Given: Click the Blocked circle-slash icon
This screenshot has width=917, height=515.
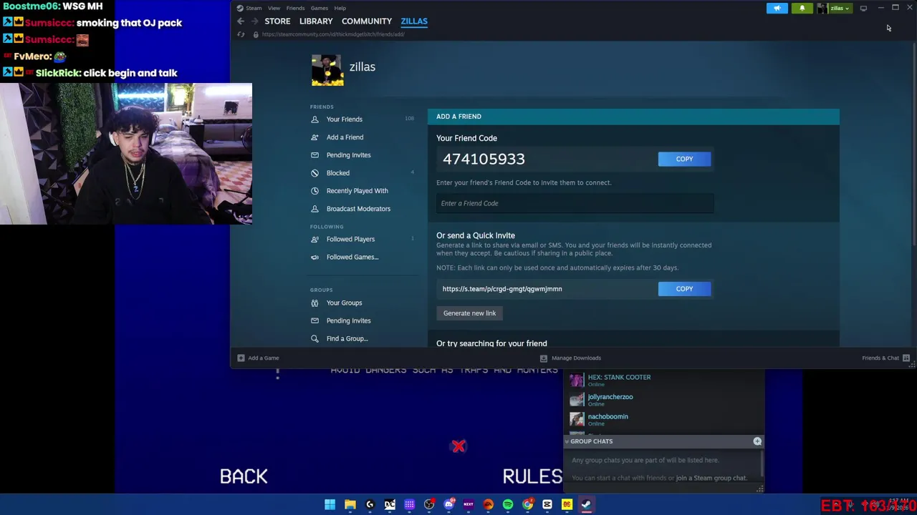Looking at the screenshot, I should click(x=315, y=173).
